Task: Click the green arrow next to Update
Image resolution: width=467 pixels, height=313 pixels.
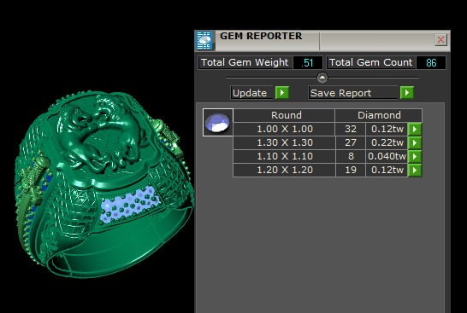Action: (282, 92)
